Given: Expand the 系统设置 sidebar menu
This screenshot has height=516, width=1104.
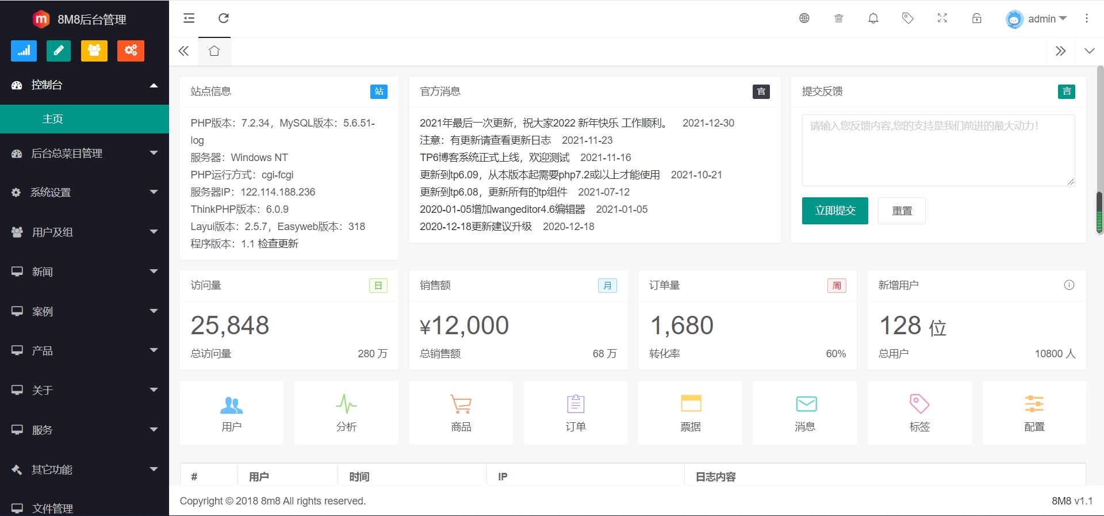Looking at the screenshot, I should click(x=85, y=192).
